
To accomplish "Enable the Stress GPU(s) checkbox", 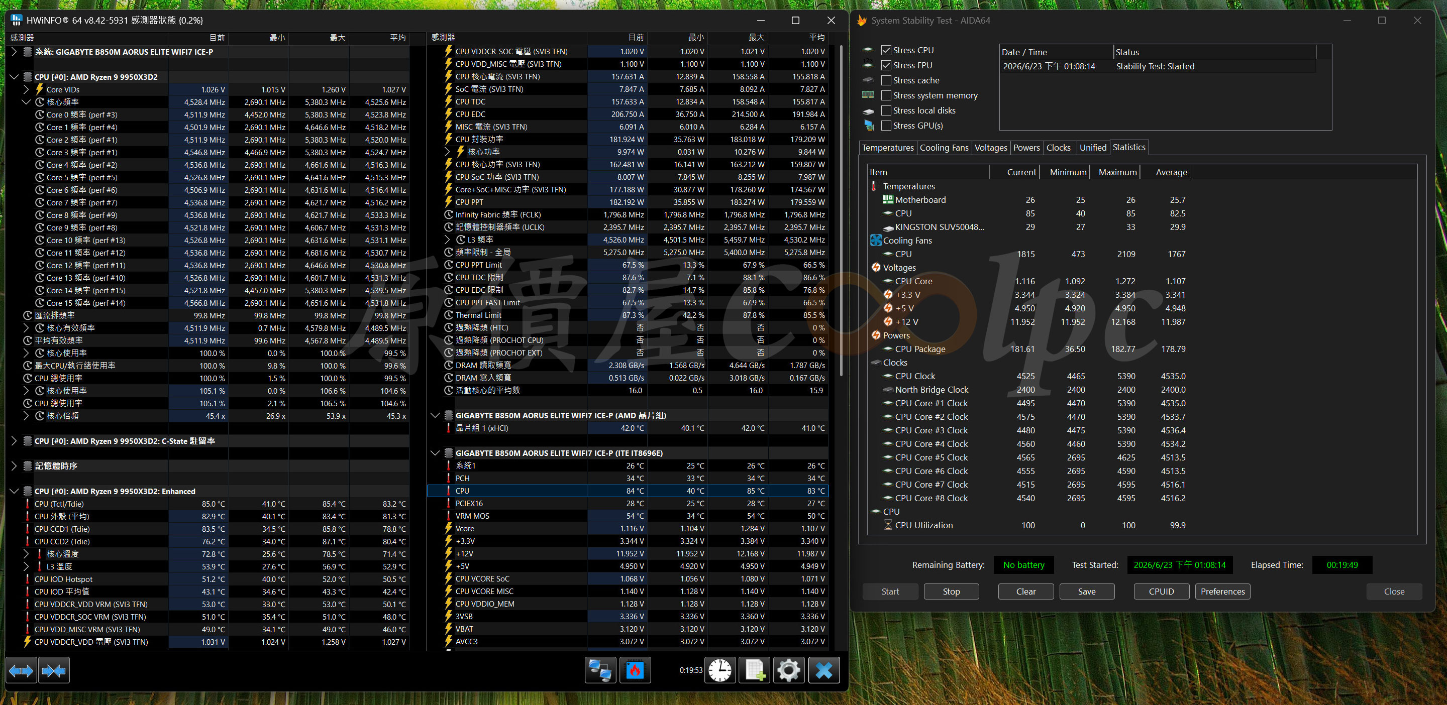I will pyautogui.click(x=886, y=126).
